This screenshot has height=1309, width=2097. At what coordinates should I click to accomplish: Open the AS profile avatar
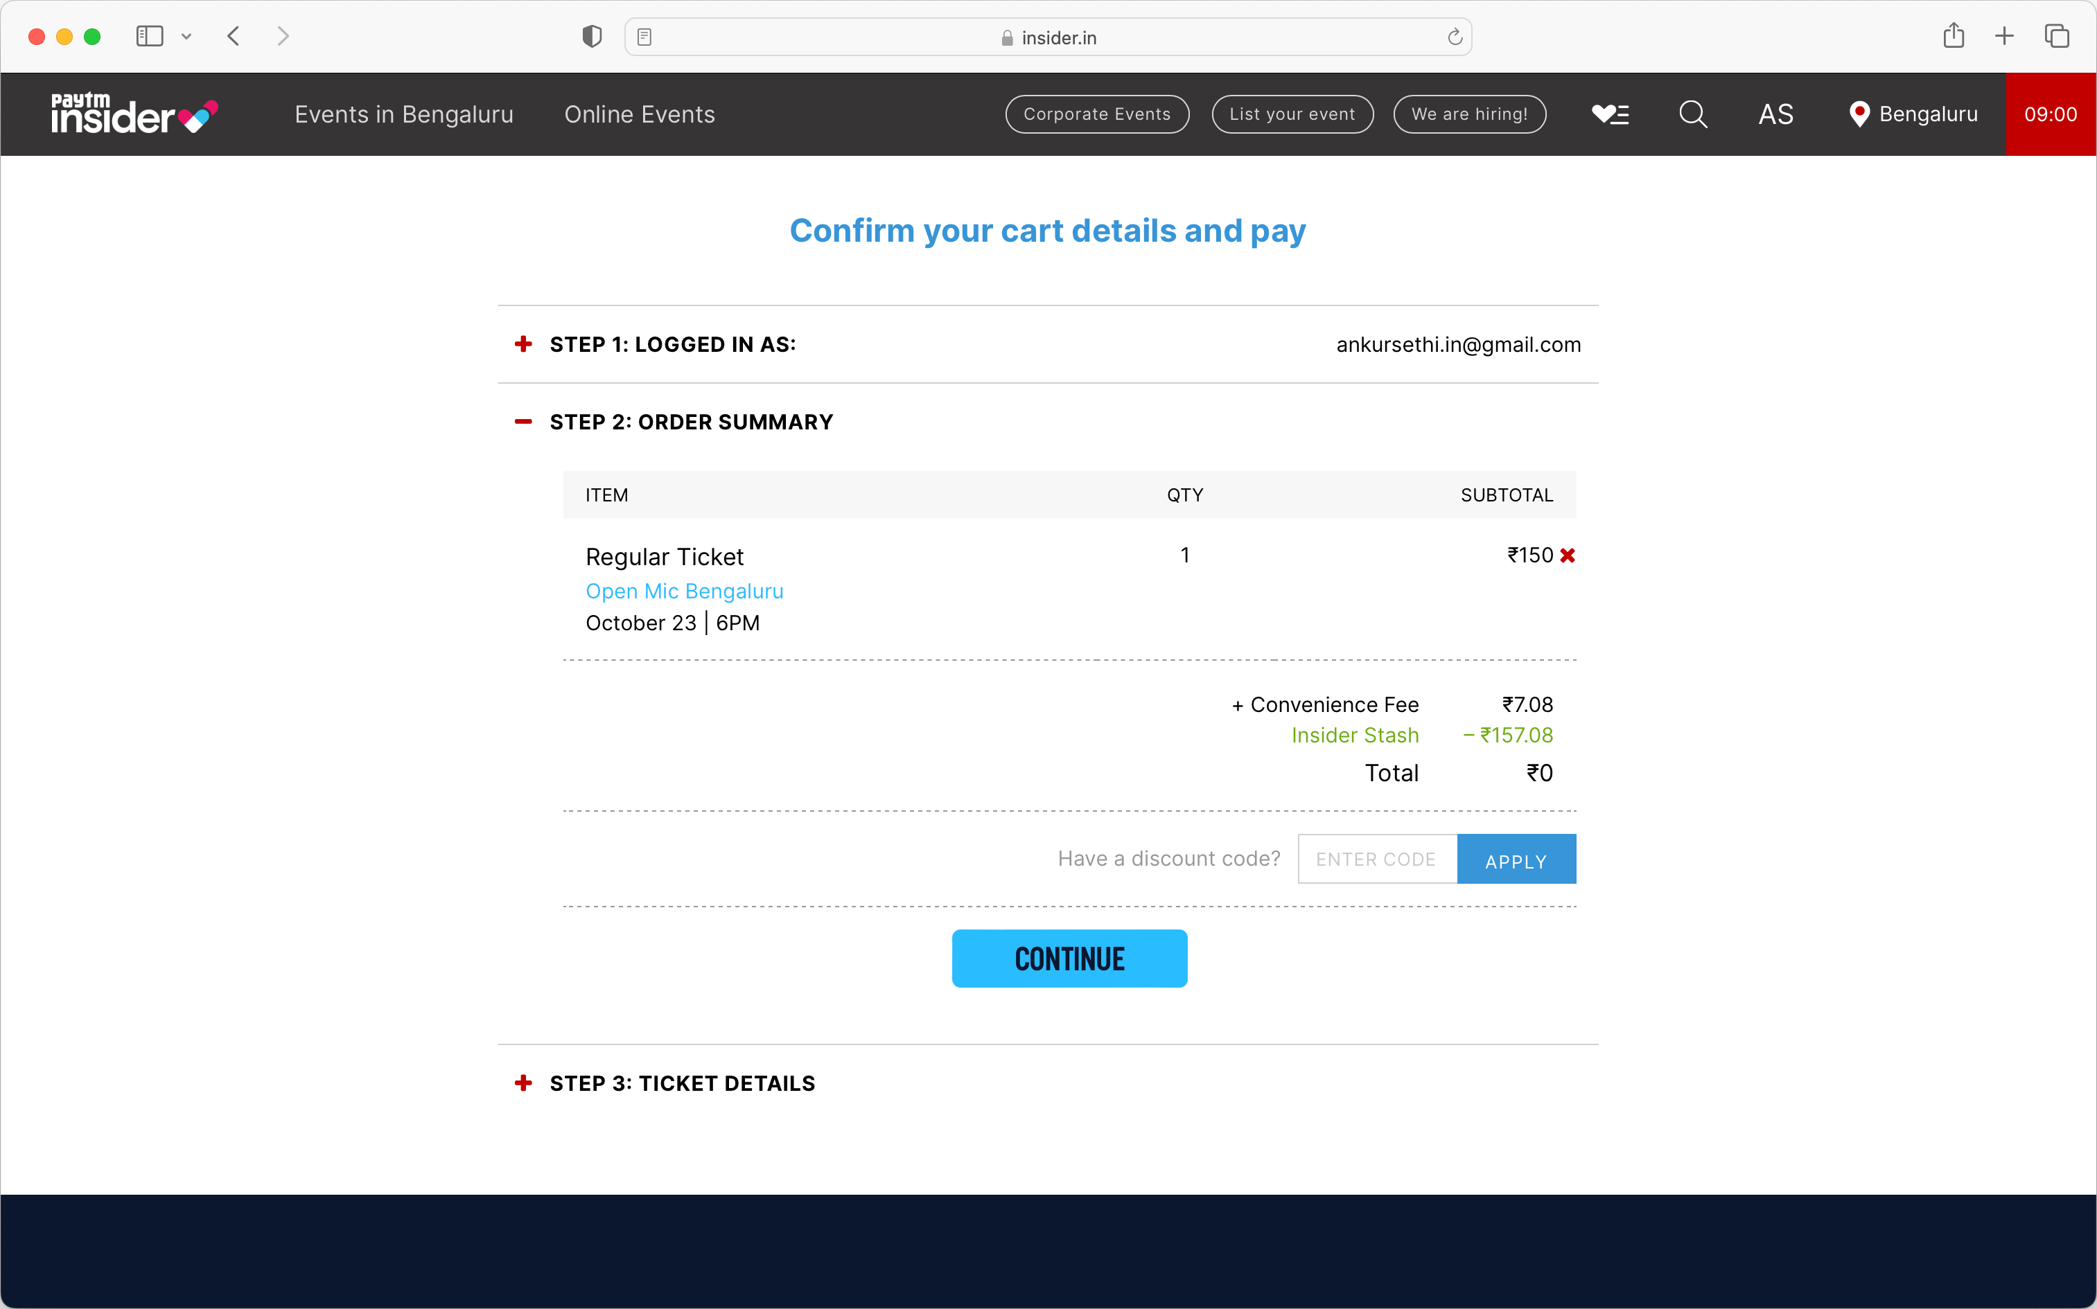point(1775,114)
